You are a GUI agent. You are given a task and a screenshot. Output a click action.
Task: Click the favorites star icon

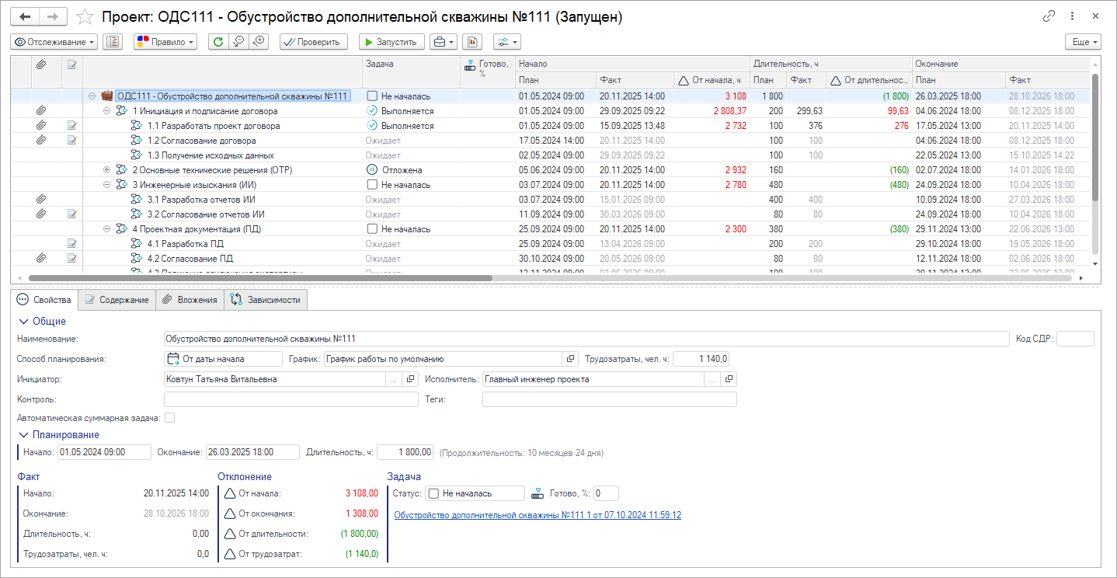click(85, 16)
